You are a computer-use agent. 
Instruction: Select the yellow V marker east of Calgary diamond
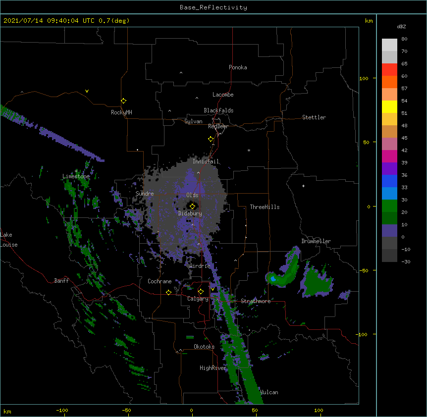213,289
